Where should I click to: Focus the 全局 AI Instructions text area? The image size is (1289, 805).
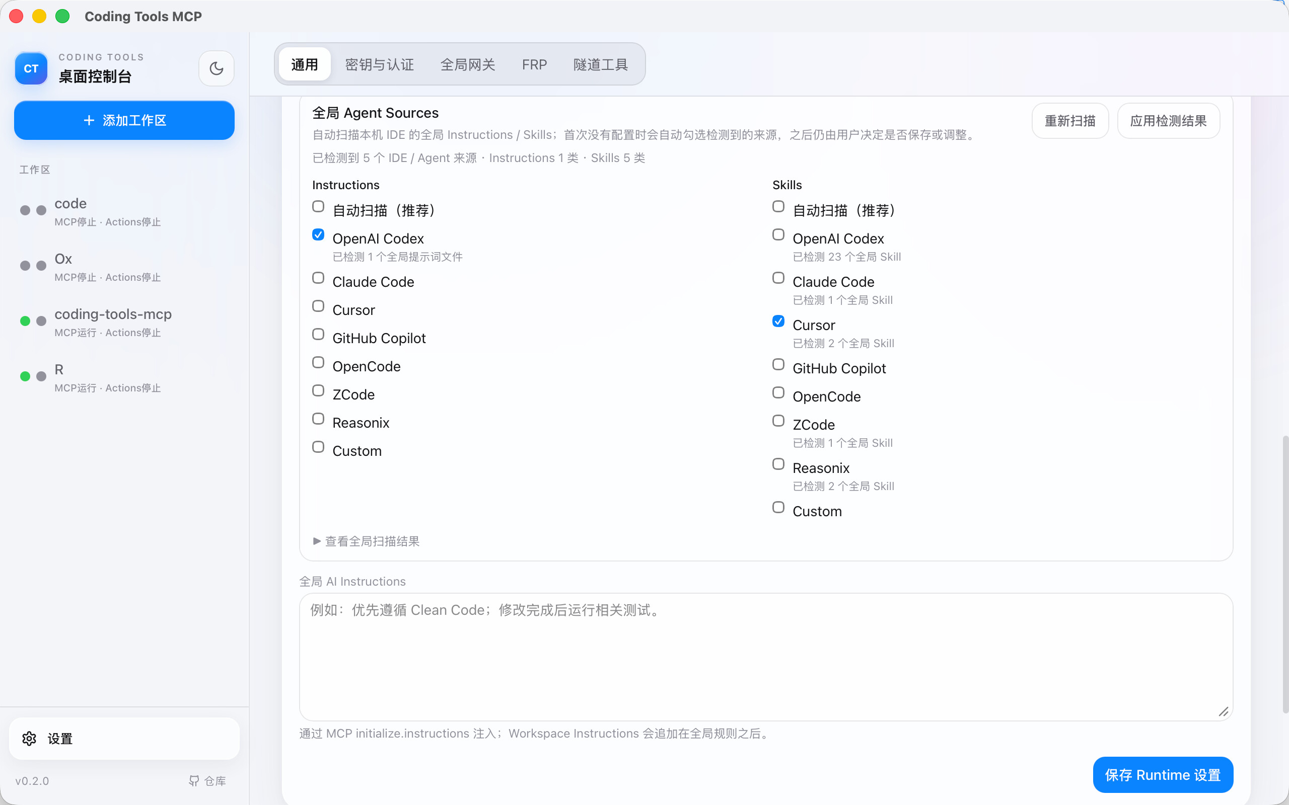(x=766, y=657)
